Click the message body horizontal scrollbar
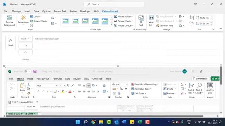 [104, 116]
